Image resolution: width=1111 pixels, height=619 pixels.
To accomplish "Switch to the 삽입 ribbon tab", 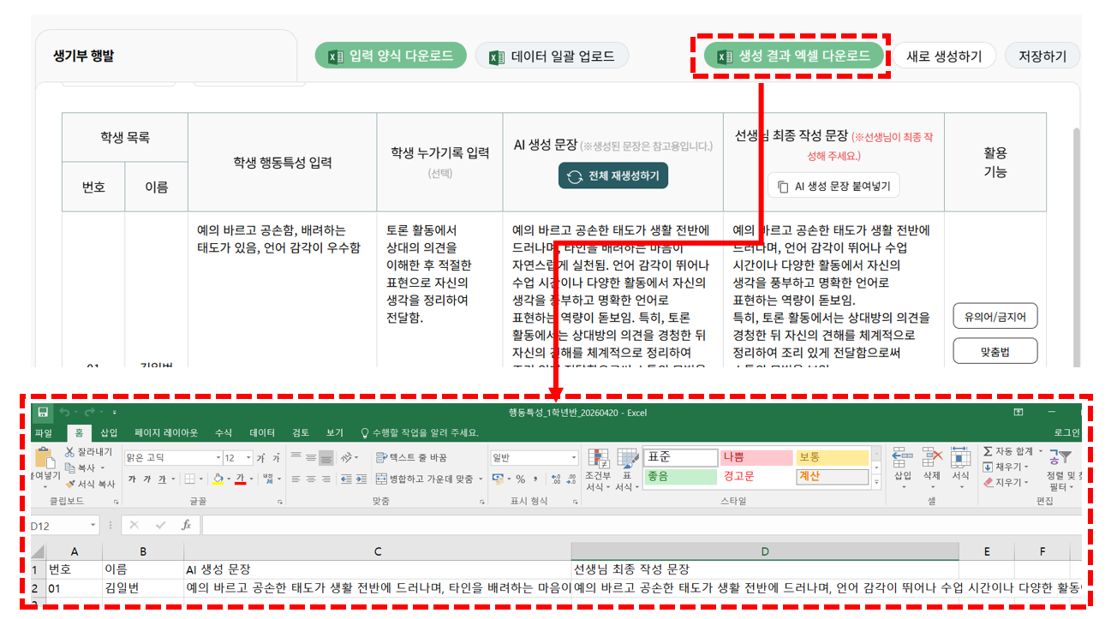I will point(110,432).
